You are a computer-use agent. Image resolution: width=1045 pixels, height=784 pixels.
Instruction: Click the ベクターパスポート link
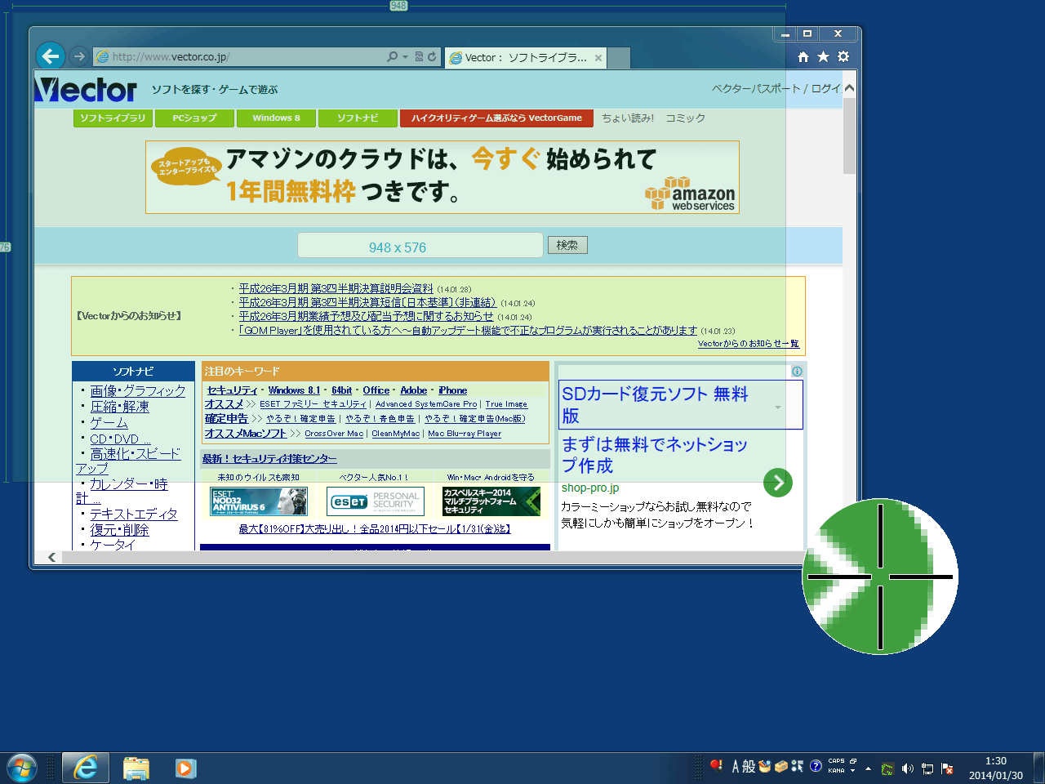[x=756, y=88]
